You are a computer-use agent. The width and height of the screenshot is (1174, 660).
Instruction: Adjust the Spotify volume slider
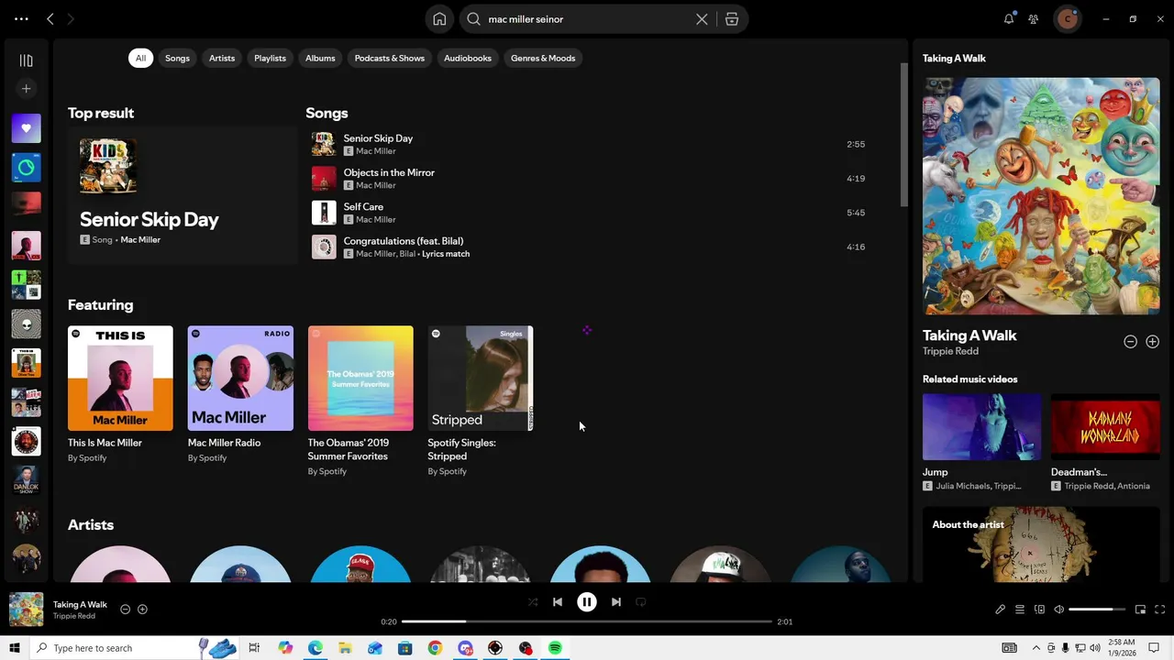(x=1097, y=610)
